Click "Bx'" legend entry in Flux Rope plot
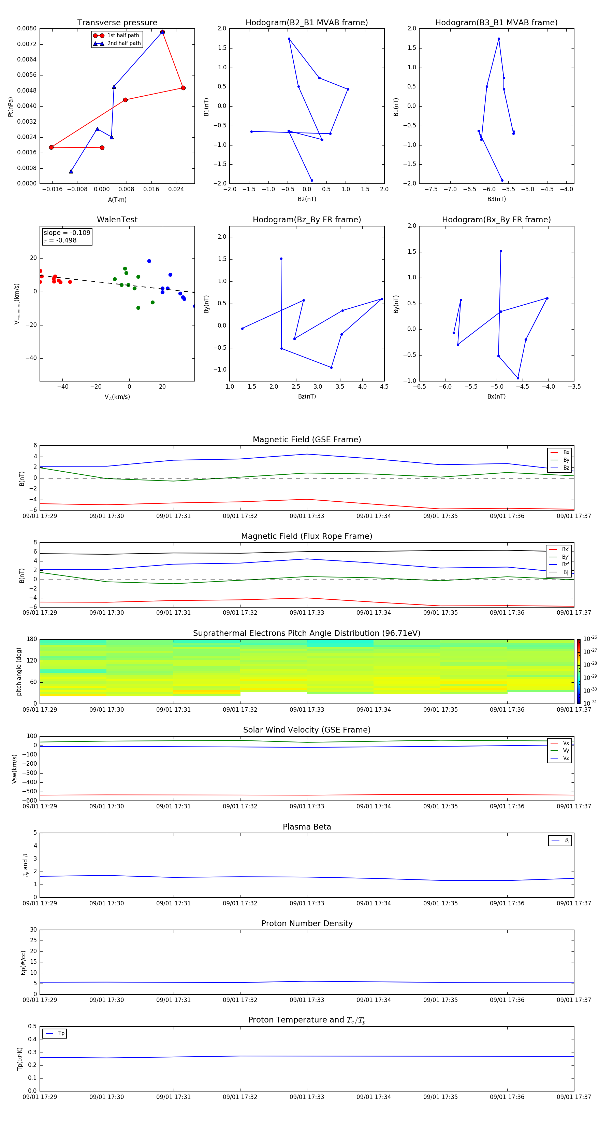The height and width of the screenshot is (1127, 614). point(559,549)
